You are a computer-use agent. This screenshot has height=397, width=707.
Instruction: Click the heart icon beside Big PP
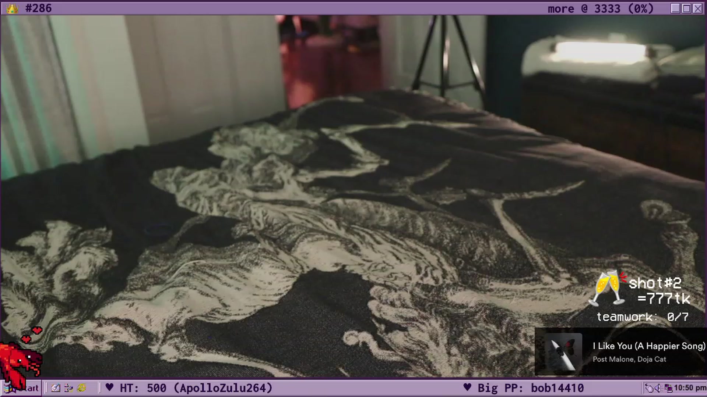pos(467,387)
